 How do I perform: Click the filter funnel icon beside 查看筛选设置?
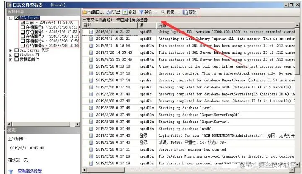point(11,171)
